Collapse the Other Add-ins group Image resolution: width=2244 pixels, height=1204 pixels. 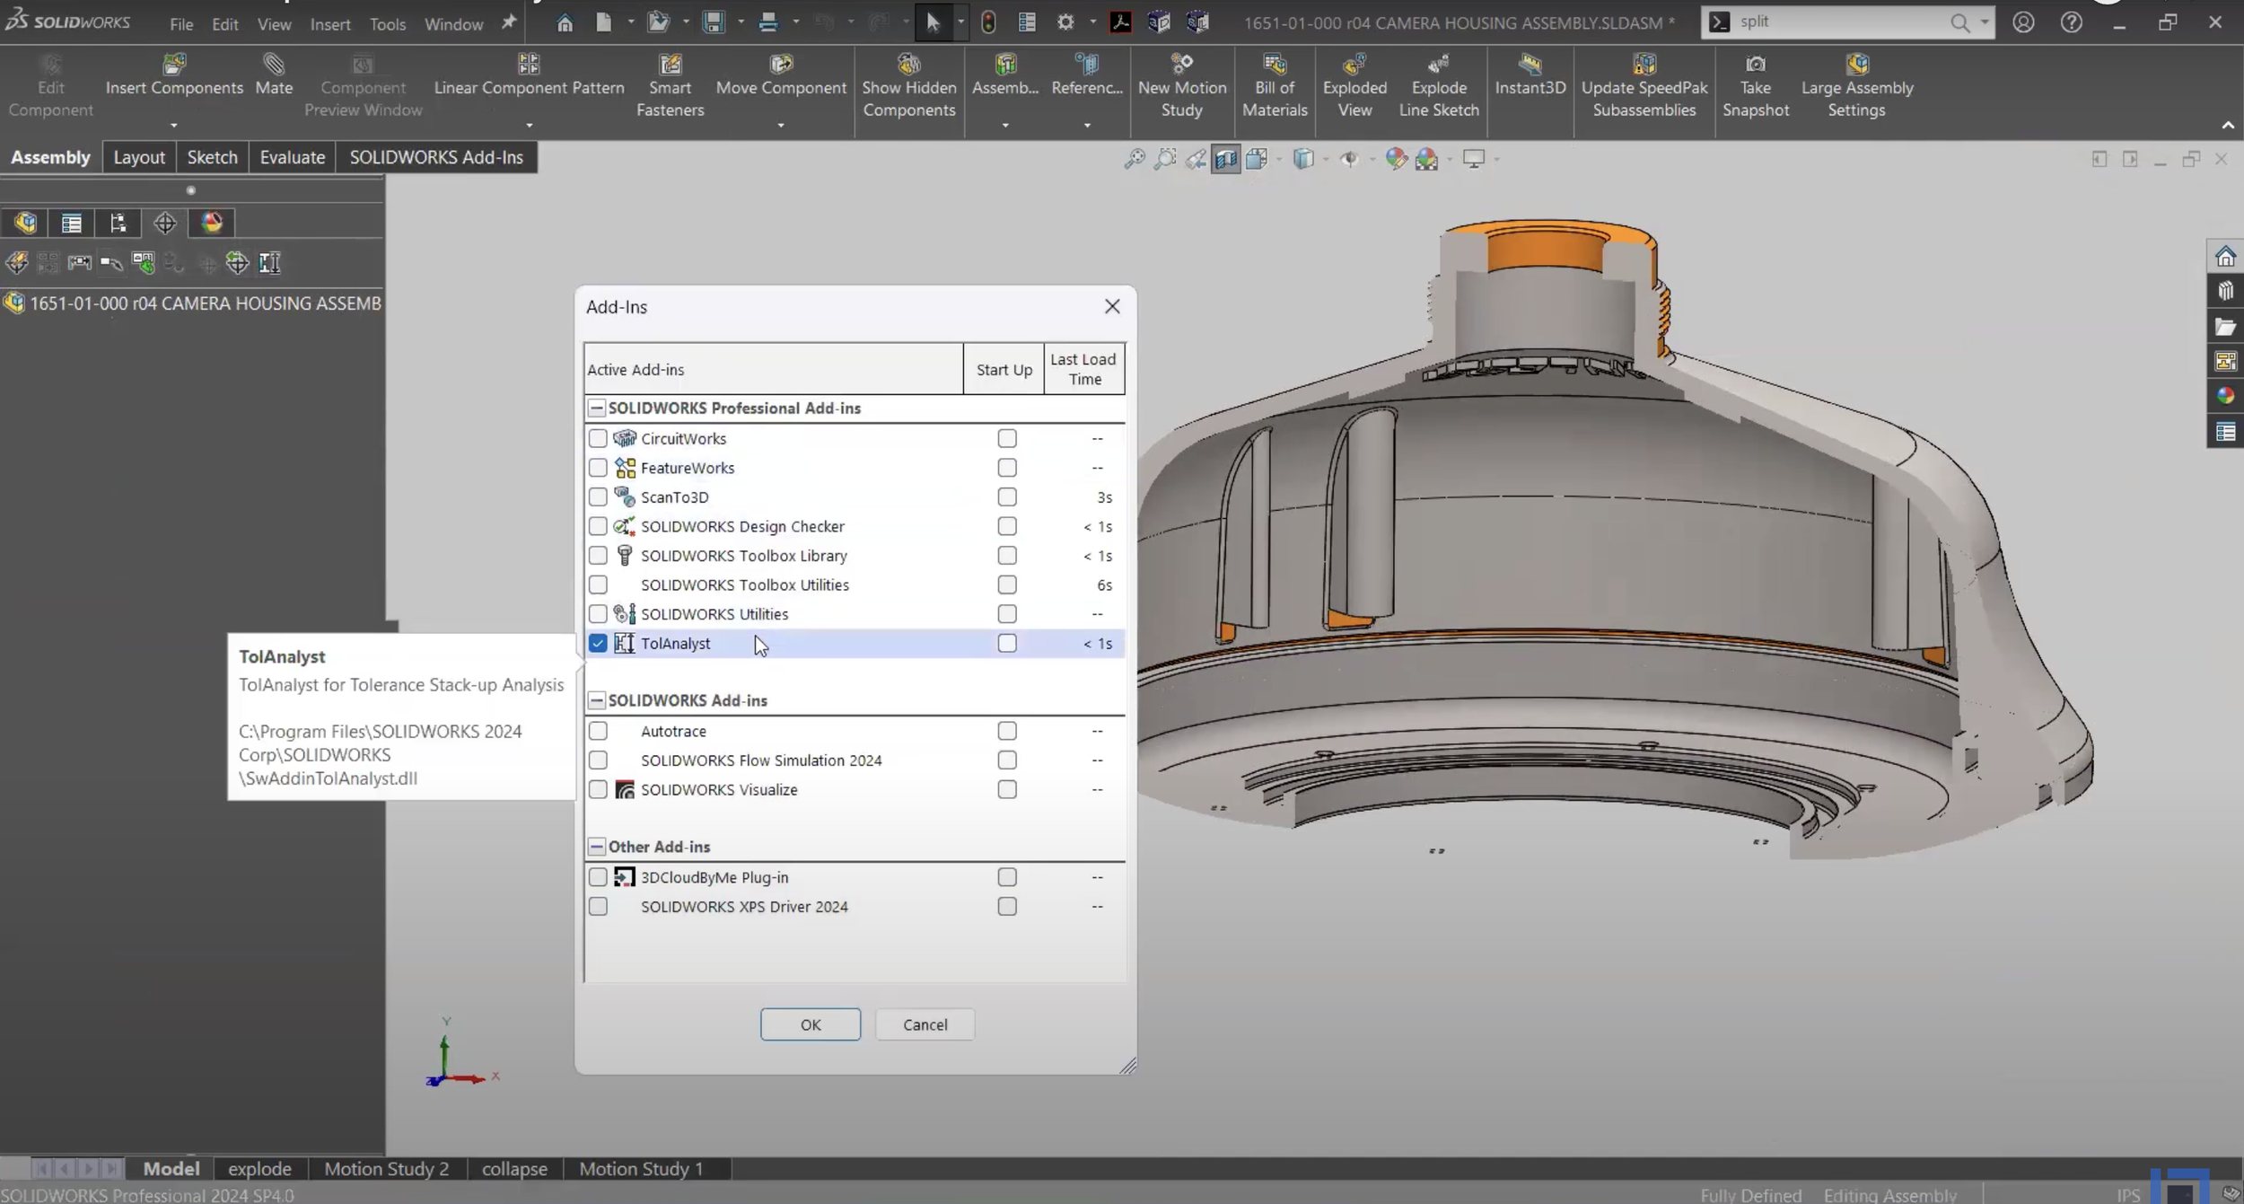597,847
